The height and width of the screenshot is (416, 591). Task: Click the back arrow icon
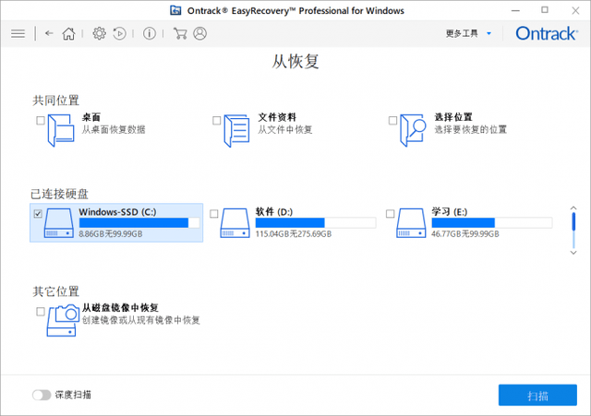click(x=49, y=33)
